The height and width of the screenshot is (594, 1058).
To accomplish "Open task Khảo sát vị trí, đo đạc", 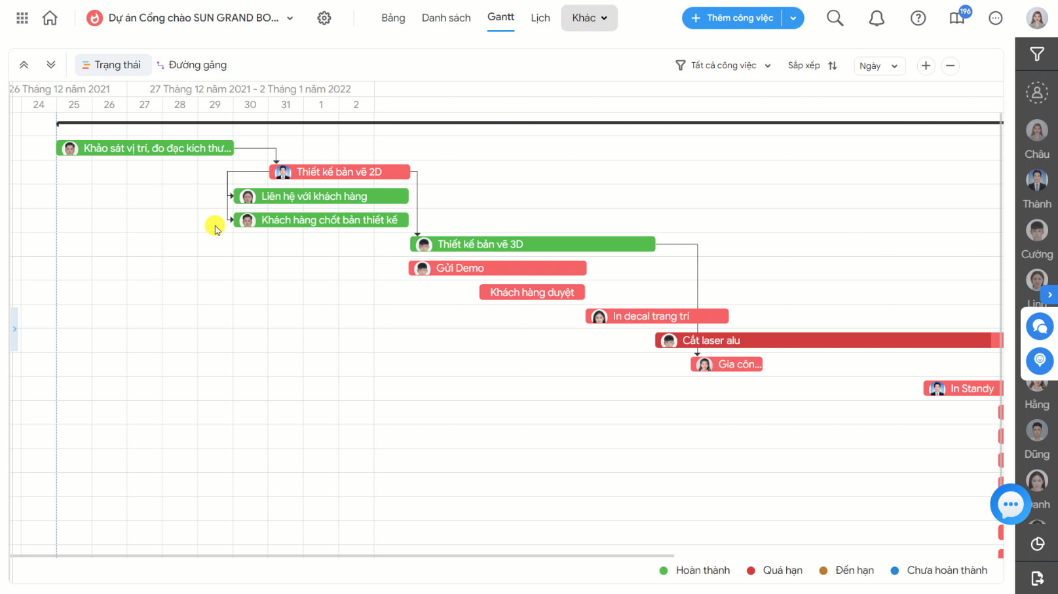I will 145,148.
